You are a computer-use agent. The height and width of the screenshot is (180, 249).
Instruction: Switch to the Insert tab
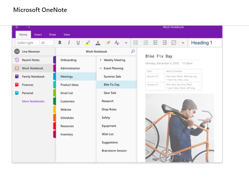38,34
